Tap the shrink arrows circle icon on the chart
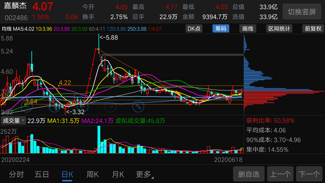The width and height of the screenshot is (325, 183). pos(138,107)
